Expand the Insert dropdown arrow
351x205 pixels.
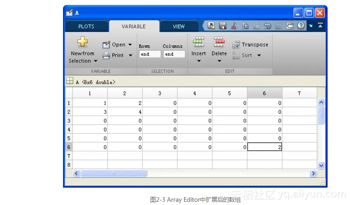click(x=199, y=61)
